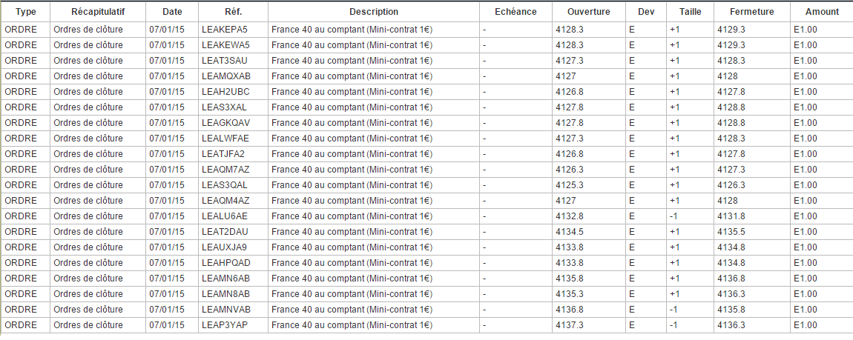Sort by Ouverture column header
The image size is (853, 340).
(589, 12)
